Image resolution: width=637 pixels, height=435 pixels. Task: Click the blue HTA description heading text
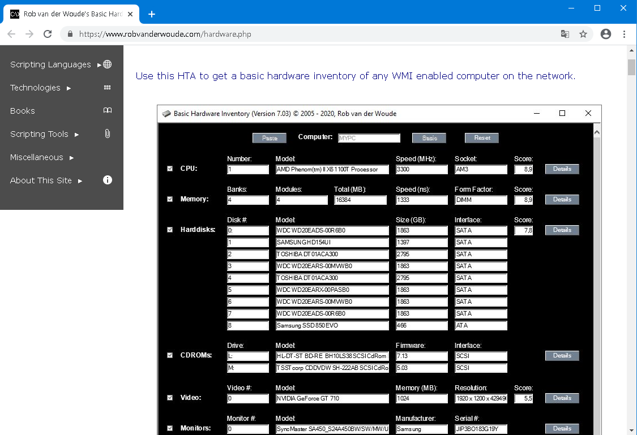click(356, 76)
